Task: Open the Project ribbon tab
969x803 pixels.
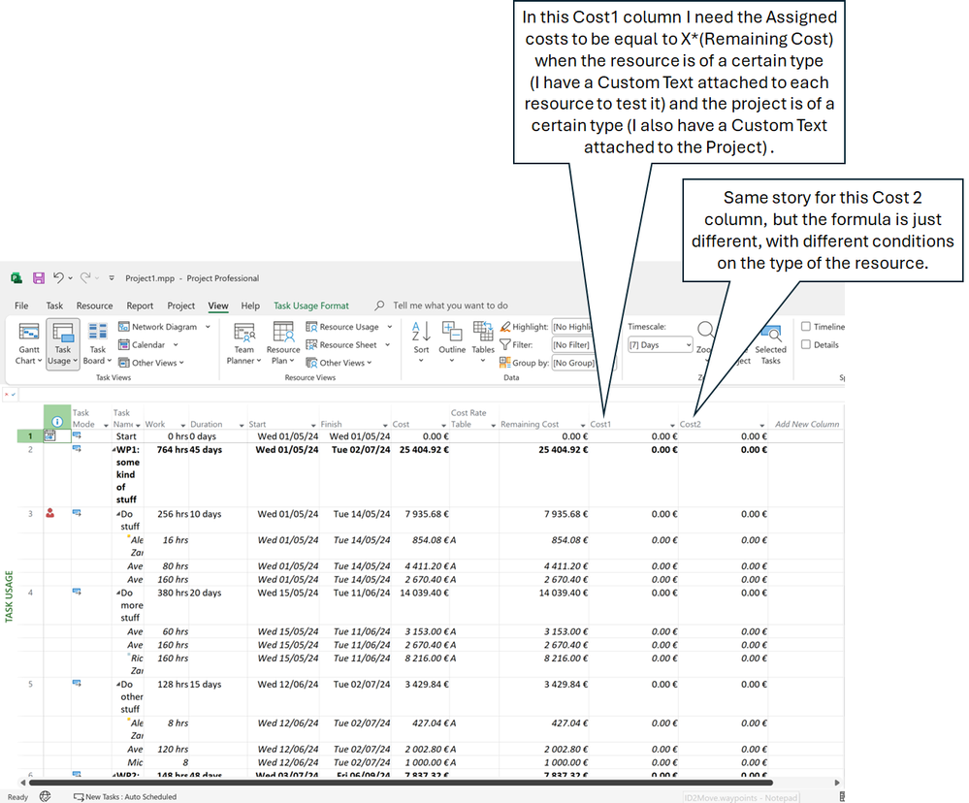Action: click(x=180, y=305)
